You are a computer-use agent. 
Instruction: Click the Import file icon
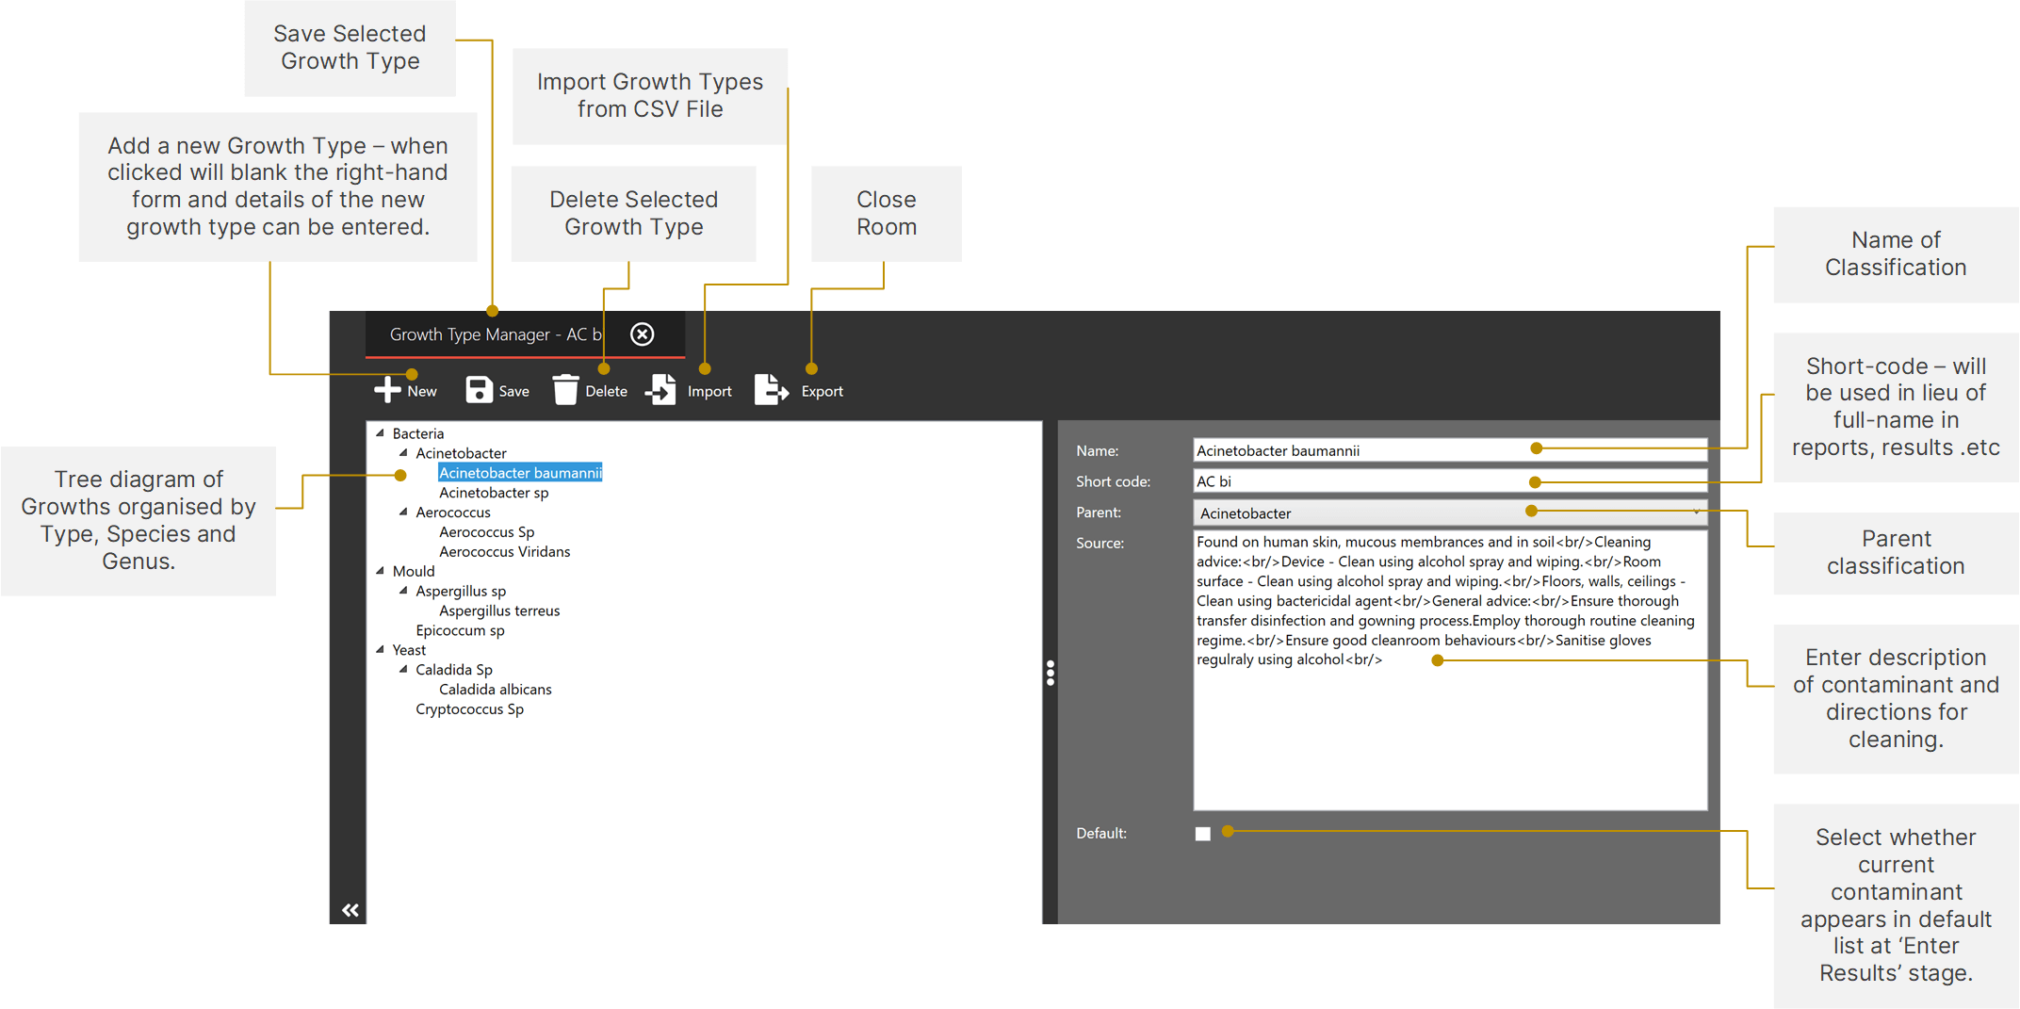pos(661,390)
